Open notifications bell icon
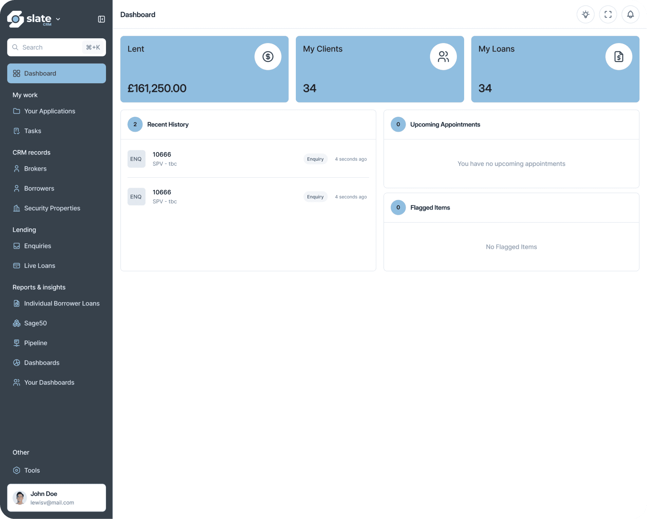Screen dimensions: 647x519 click(630, 15)
